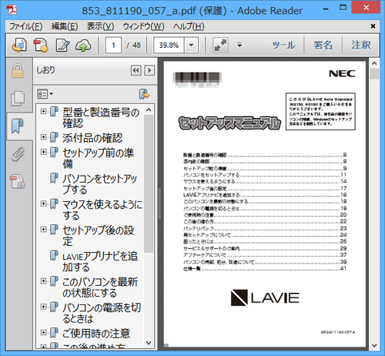Click bookmark icon beside LAVIEアプリナビを追加する

(x=54, y=255)
